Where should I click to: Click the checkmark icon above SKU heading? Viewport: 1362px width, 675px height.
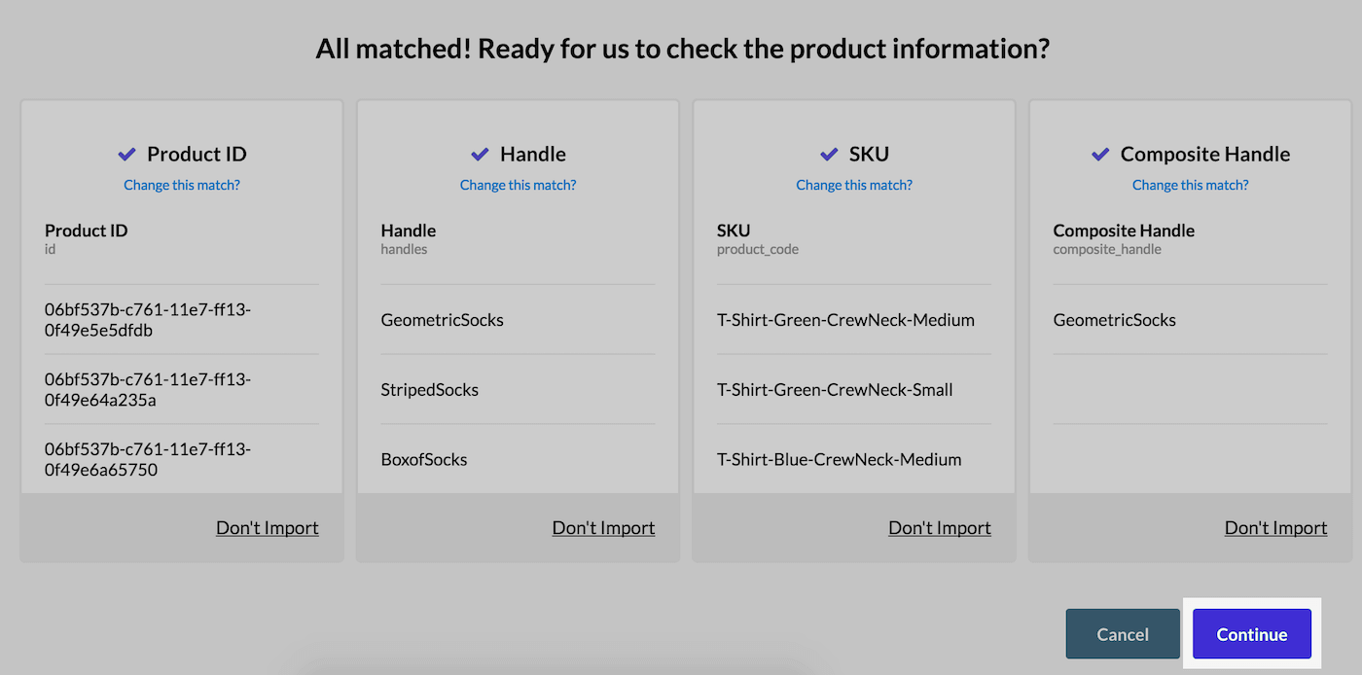[829, 153]
